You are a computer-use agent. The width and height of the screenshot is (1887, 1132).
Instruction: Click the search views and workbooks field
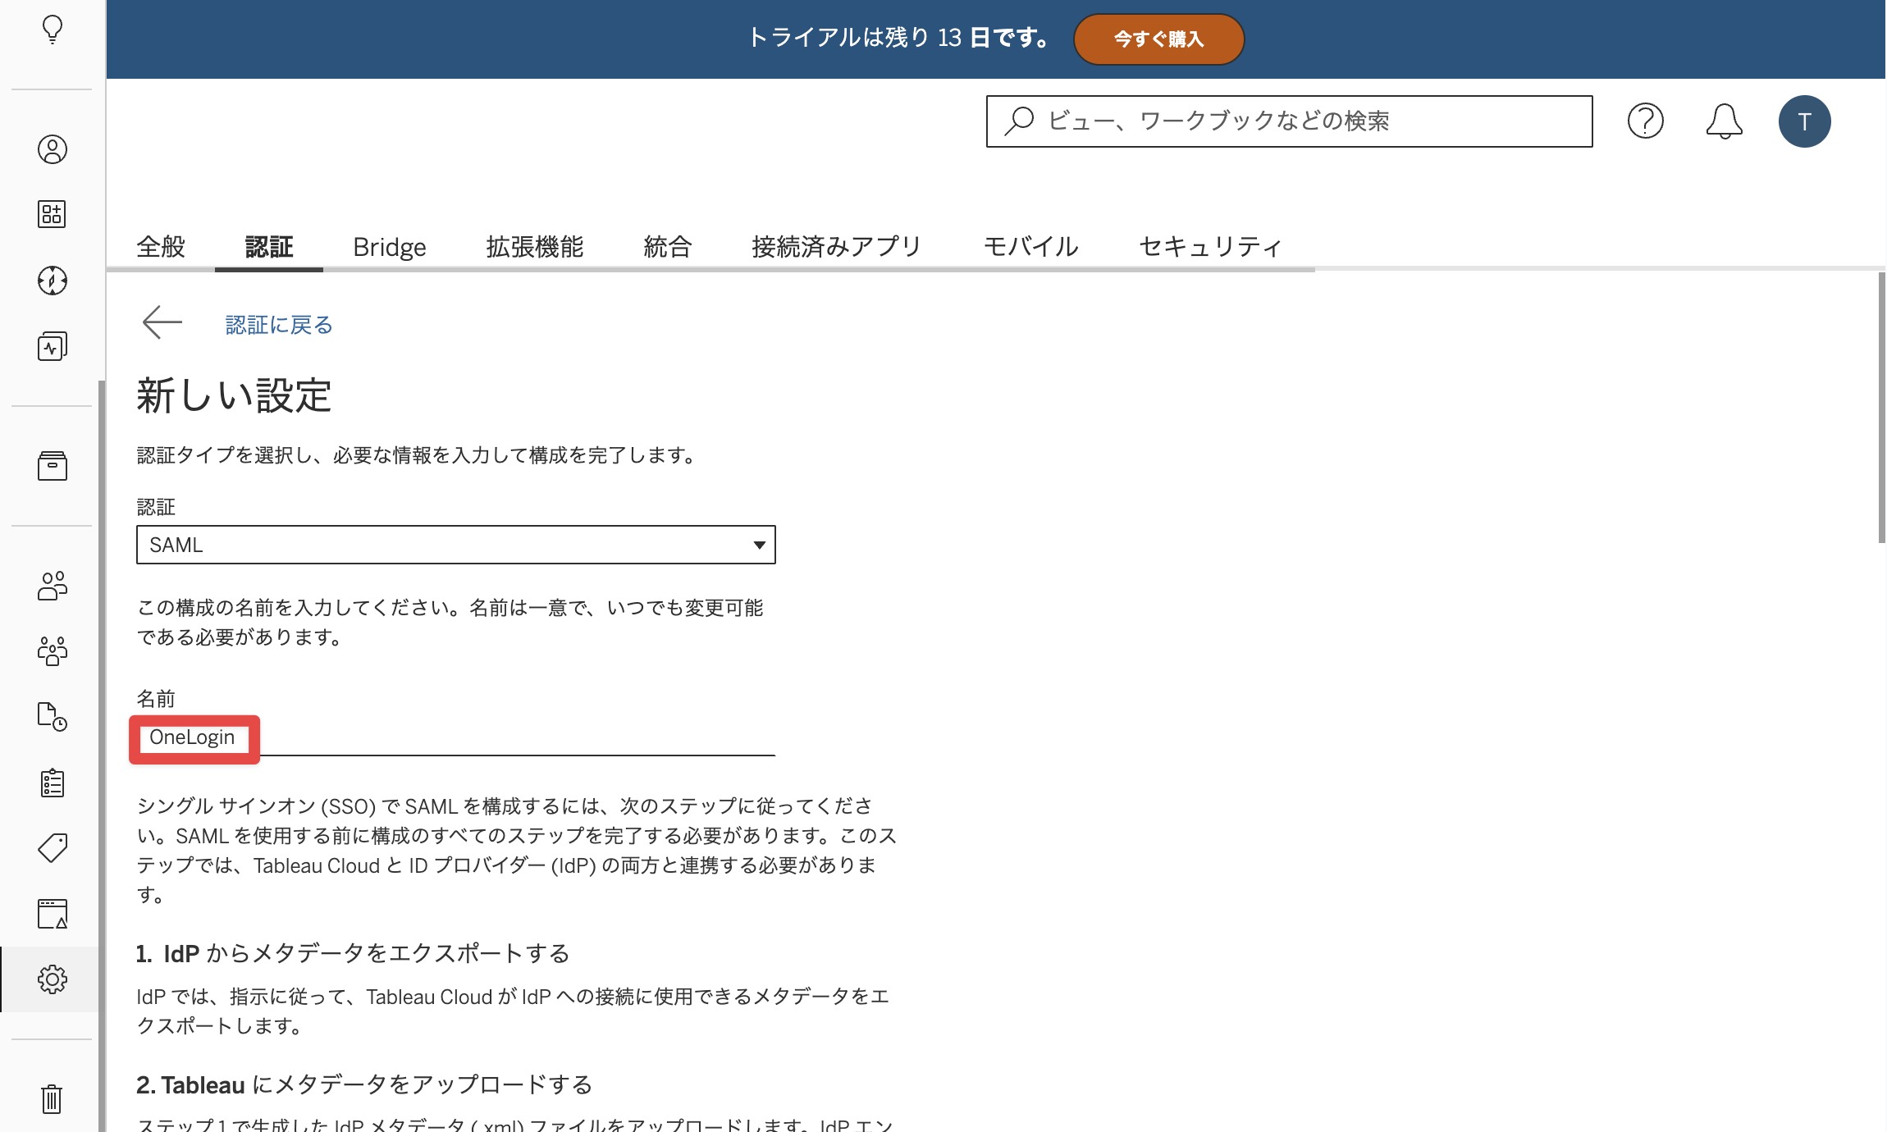(x=1289, y=121)
